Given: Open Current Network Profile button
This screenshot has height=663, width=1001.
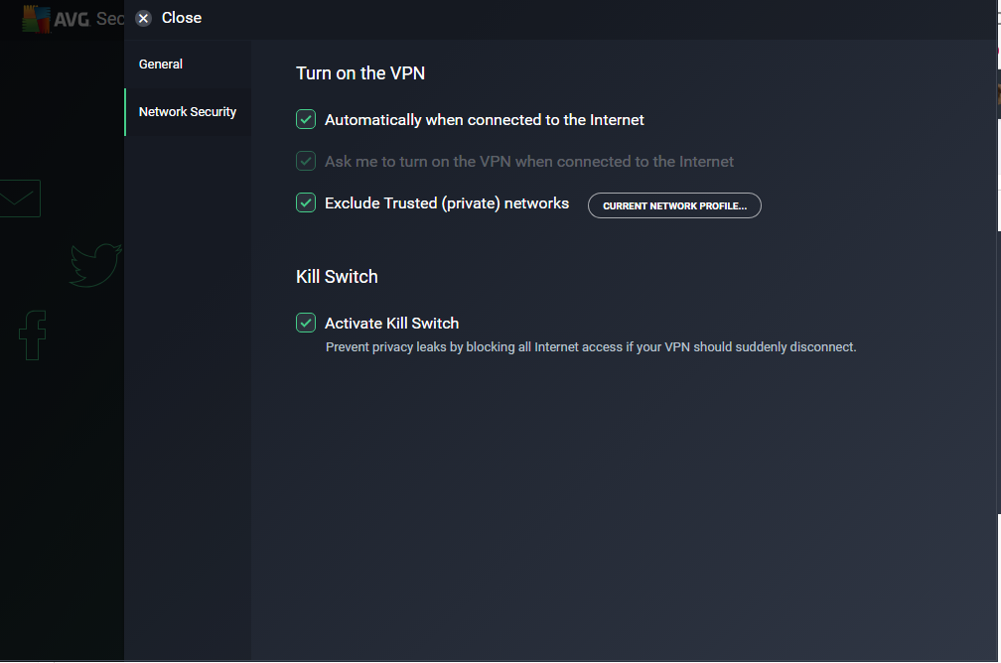Looking at the screenshot, I should pos(674,205).
